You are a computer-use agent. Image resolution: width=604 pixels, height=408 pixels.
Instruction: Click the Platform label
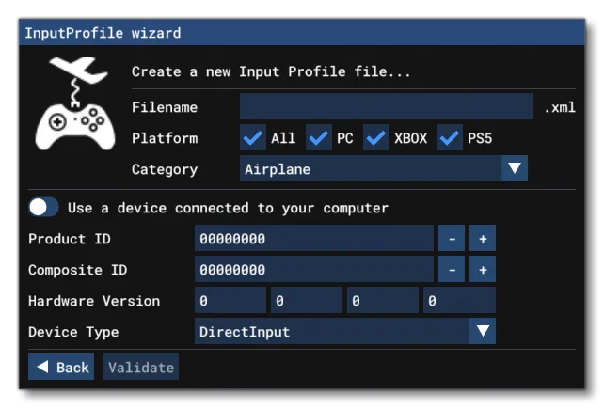[165, 138]
